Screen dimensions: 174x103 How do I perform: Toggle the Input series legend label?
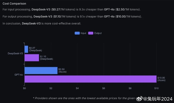pyautogui.click(x=84, y=33)
